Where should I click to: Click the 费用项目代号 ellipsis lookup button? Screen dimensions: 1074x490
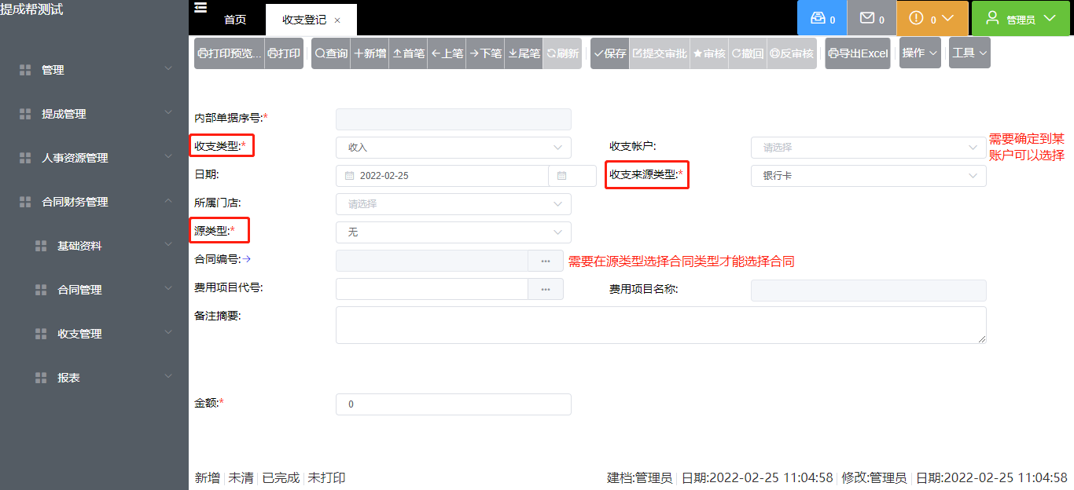pyautogui.click(x=546, y=289)
